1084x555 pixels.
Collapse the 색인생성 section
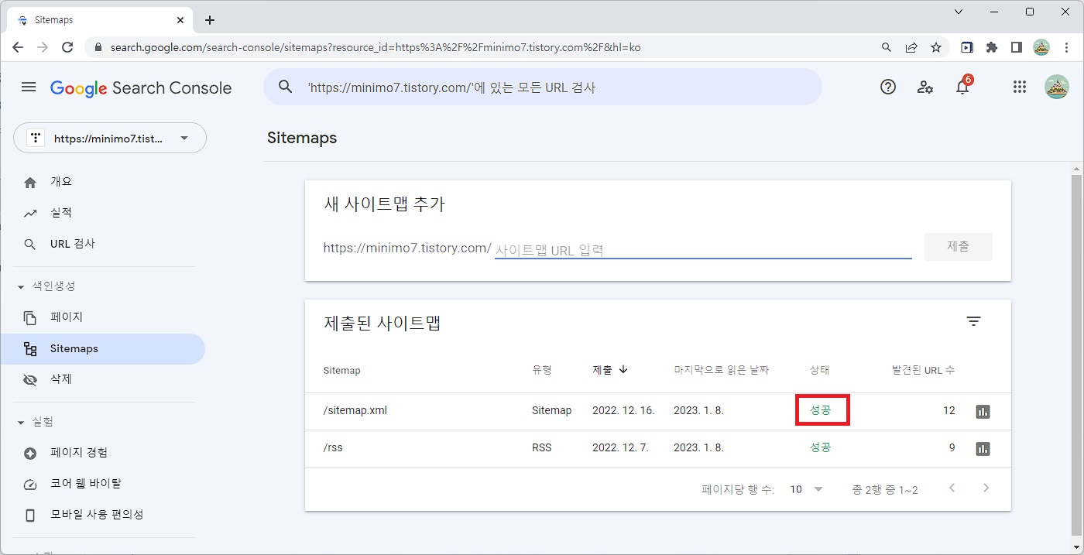[21, 286]
